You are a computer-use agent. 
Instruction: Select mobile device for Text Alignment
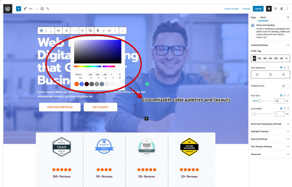[x=288, y=67]
